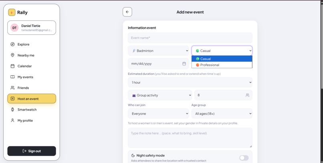Select the Professional option in the list
The image size is (323, 163).
(222, 65)
